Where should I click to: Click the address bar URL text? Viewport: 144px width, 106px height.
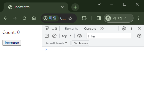pyautogui.click(x=63, y=18)
